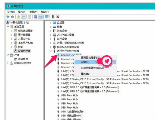155x120 pixels.
Task: Choose 更新驱动程序软件 in context menu
Action: click(95, 57)
